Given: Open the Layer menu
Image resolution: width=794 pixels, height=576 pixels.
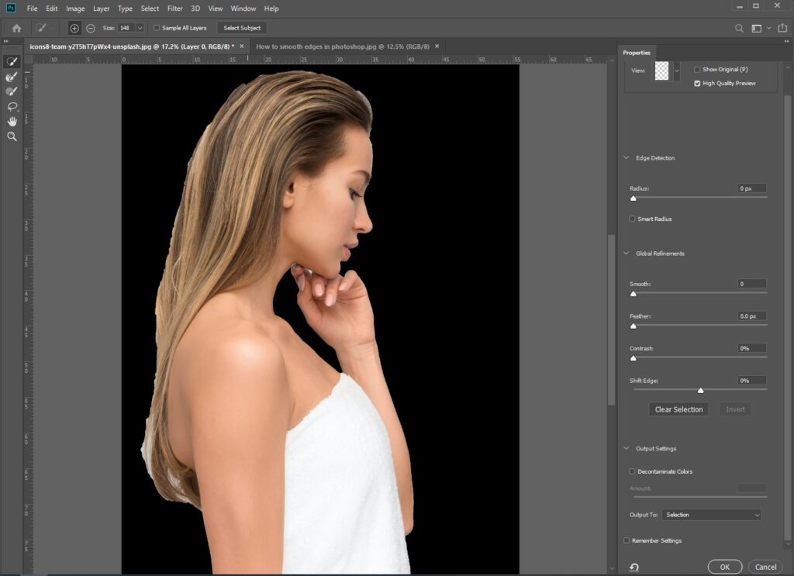Looking at the screenshot, I should [x=102, y=9].
